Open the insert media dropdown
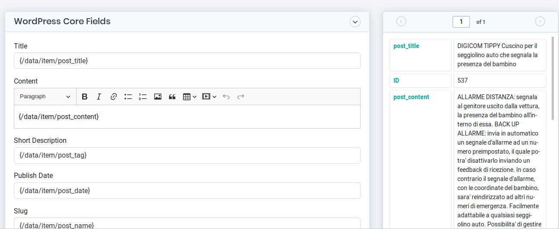 click(x=209, y=97)
